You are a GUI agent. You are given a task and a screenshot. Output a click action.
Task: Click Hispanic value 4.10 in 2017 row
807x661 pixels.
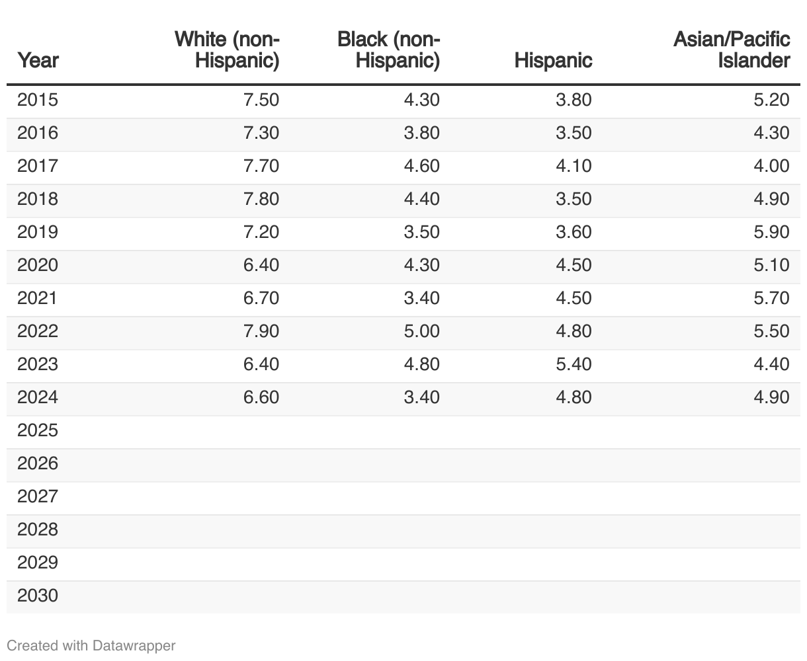[x=573, y=166]
